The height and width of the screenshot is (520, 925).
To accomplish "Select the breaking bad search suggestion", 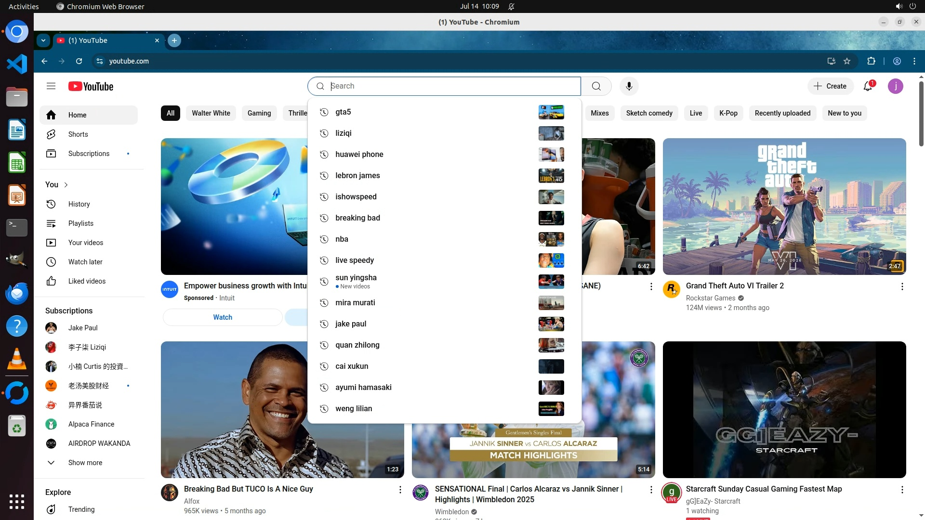I will [357, 218].
